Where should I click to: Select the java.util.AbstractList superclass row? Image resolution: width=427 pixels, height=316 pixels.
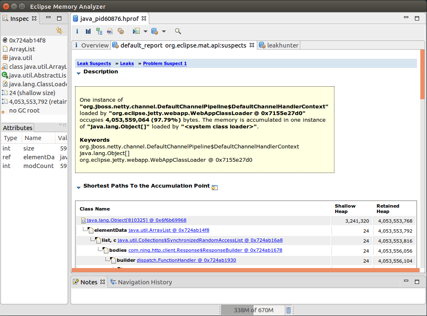click(x=34, y=75)
